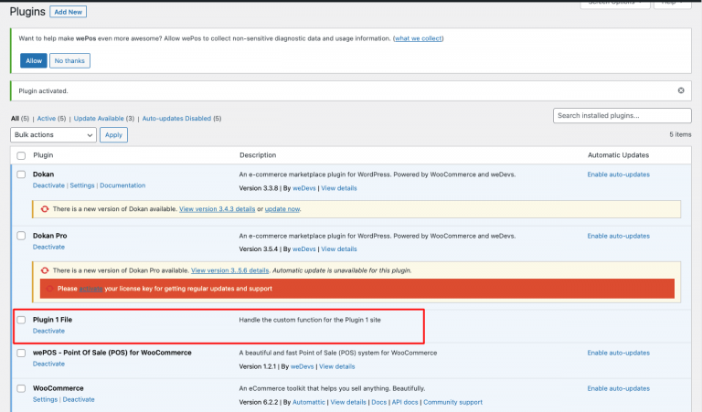The width and height of the screenshot is (702, 412).
Task: Open Dokan Settings link
Action: [x=82, y=185]
